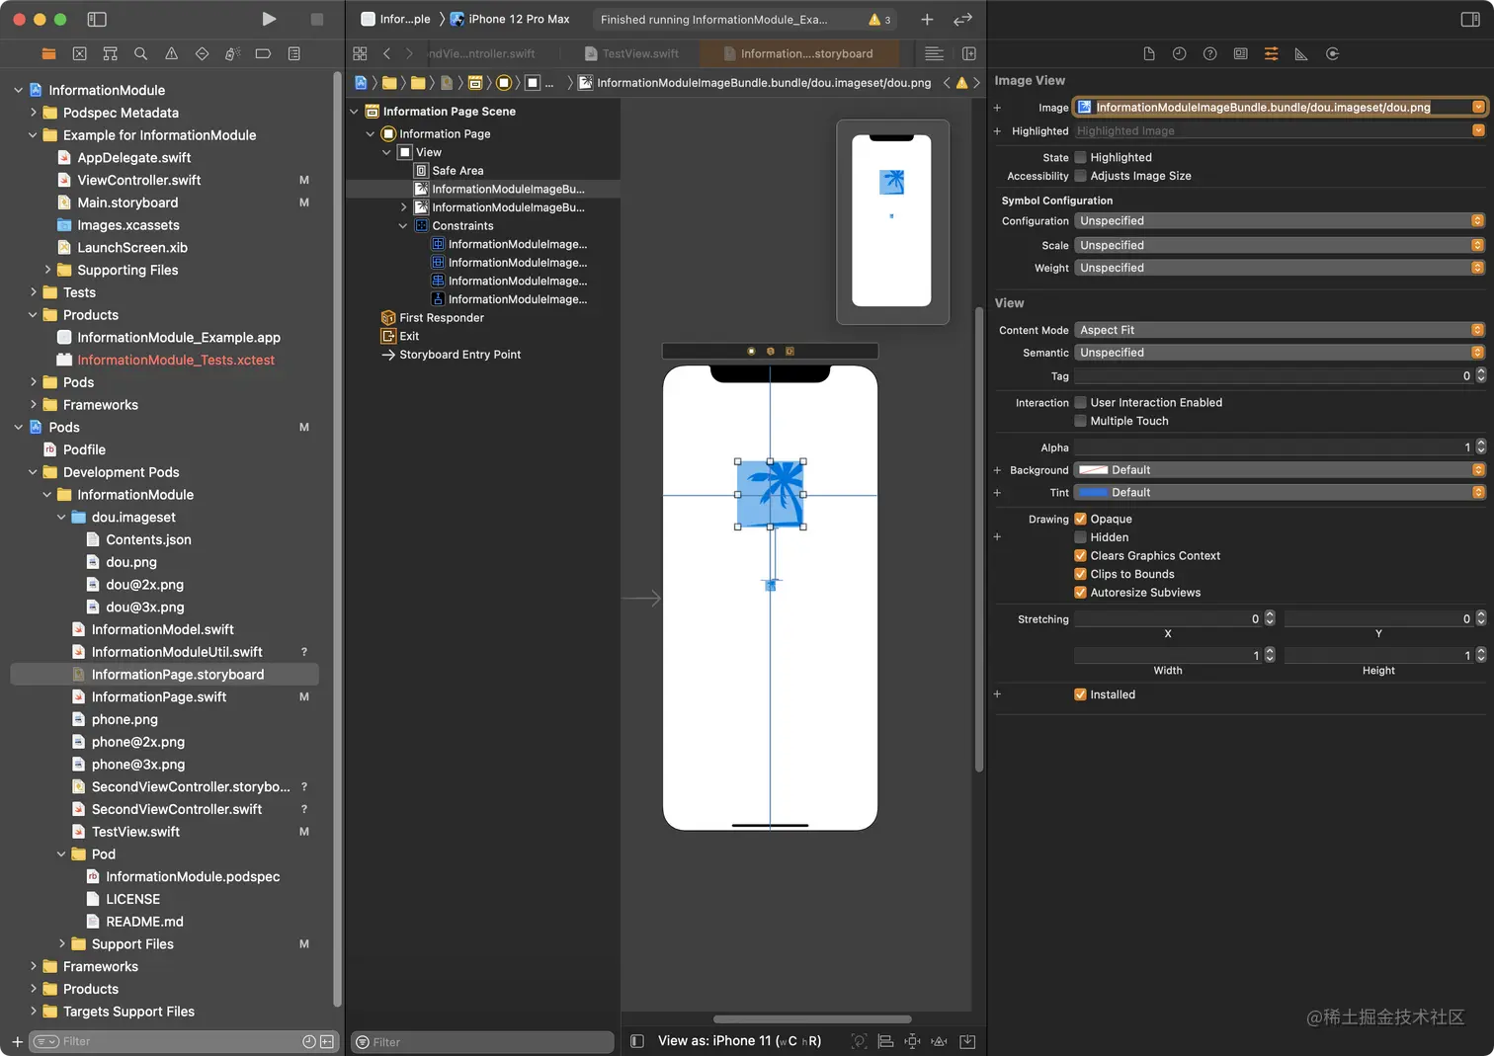
Task: Open the Align constraints menu
Action: [885, 1040]
